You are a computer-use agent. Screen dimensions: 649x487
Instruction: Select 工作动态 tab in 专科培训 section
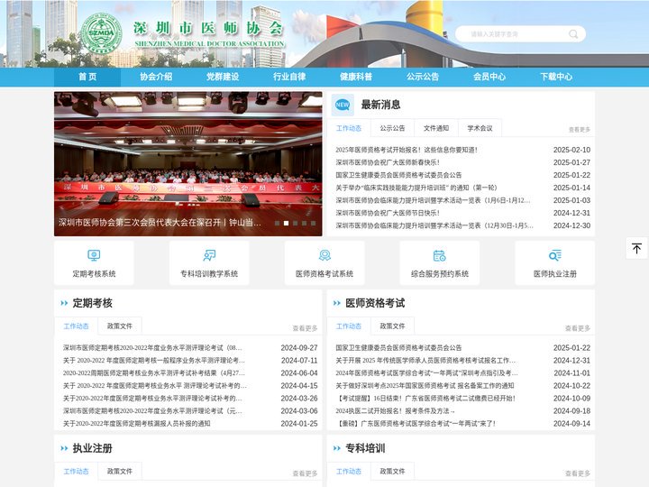tap(349, 472)
